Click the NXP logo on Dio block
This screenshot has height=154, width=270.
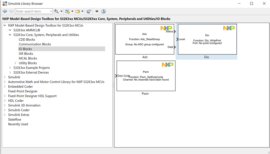tap(229, 28)
